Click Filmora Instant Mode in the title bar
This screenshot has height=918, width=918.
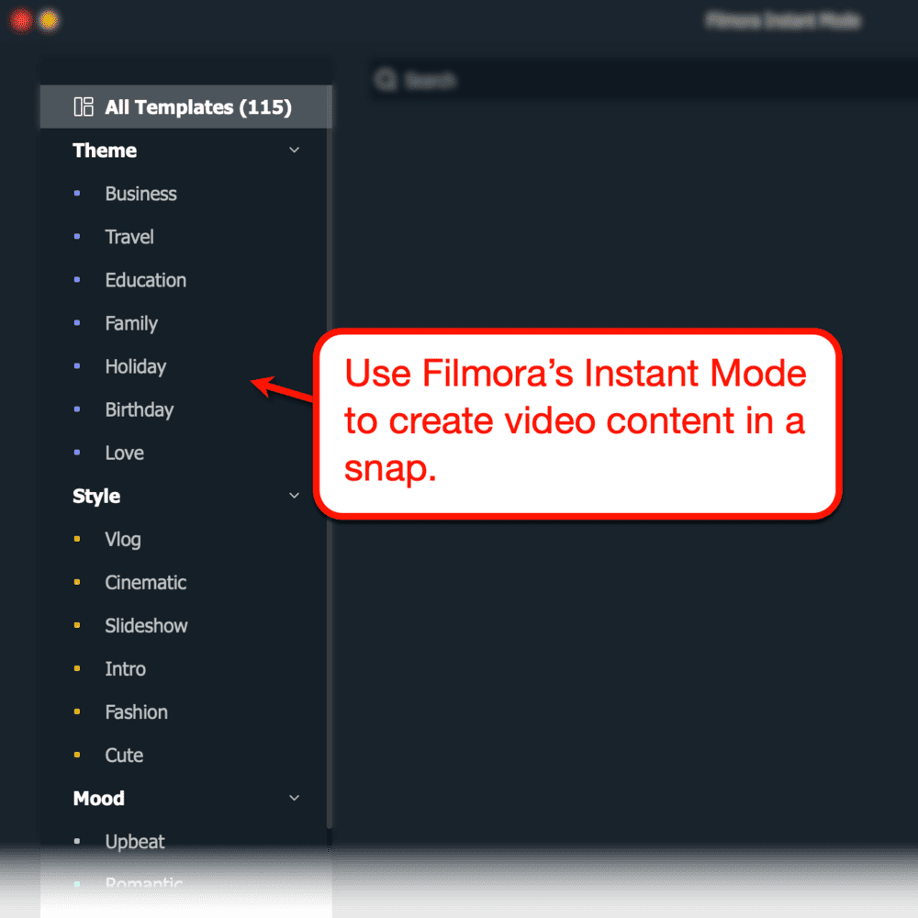coord(781,20)
